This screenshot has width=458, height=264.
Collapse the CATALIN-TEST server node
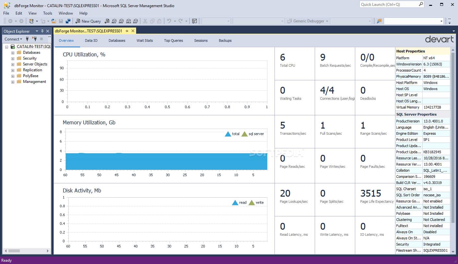point(6,47)
